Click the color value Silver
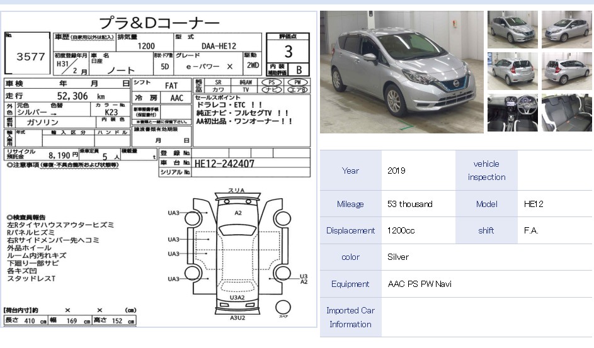The image size is (594, 348). coord(397,257)
